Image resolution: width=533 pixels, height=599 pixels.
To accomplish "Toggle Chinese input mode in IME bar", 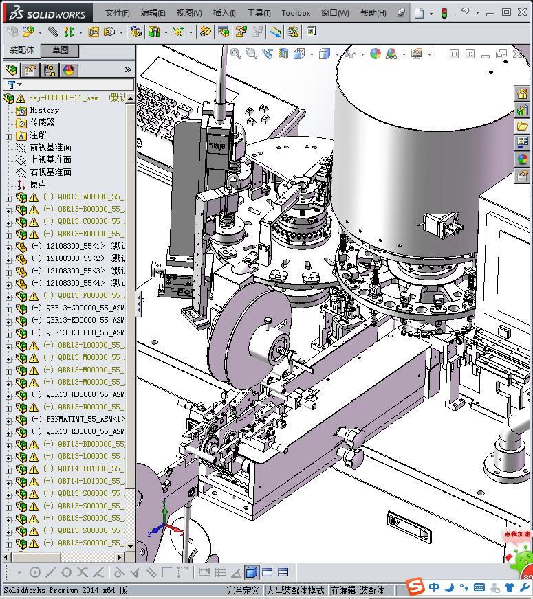I will click(x=434, y=587).
